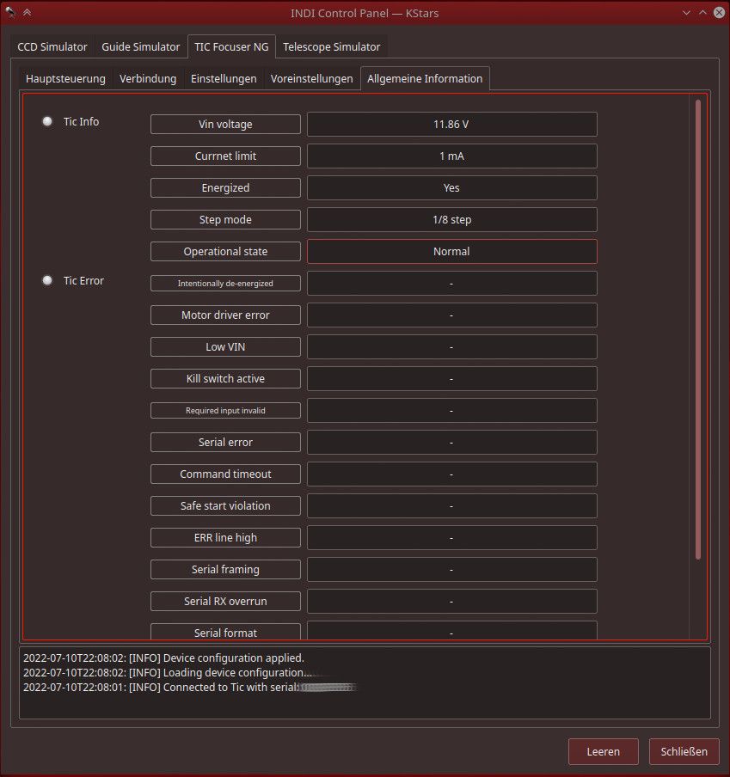
Task: Open the Guide Simulator device tab
Action: click(x=141, y=46)
